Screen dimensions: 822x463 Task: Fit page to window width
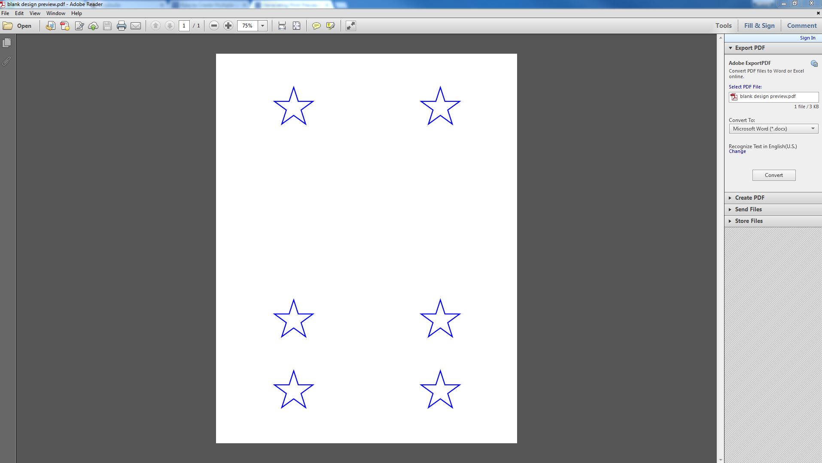pyautogui.click(x=281, y=26)
